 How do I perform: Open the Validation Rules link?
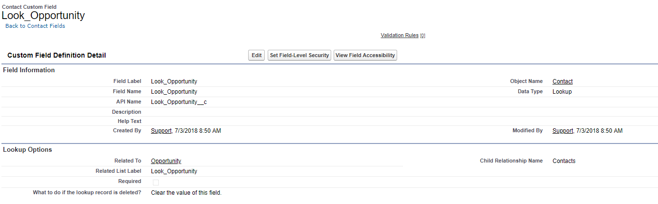point(400,35)
